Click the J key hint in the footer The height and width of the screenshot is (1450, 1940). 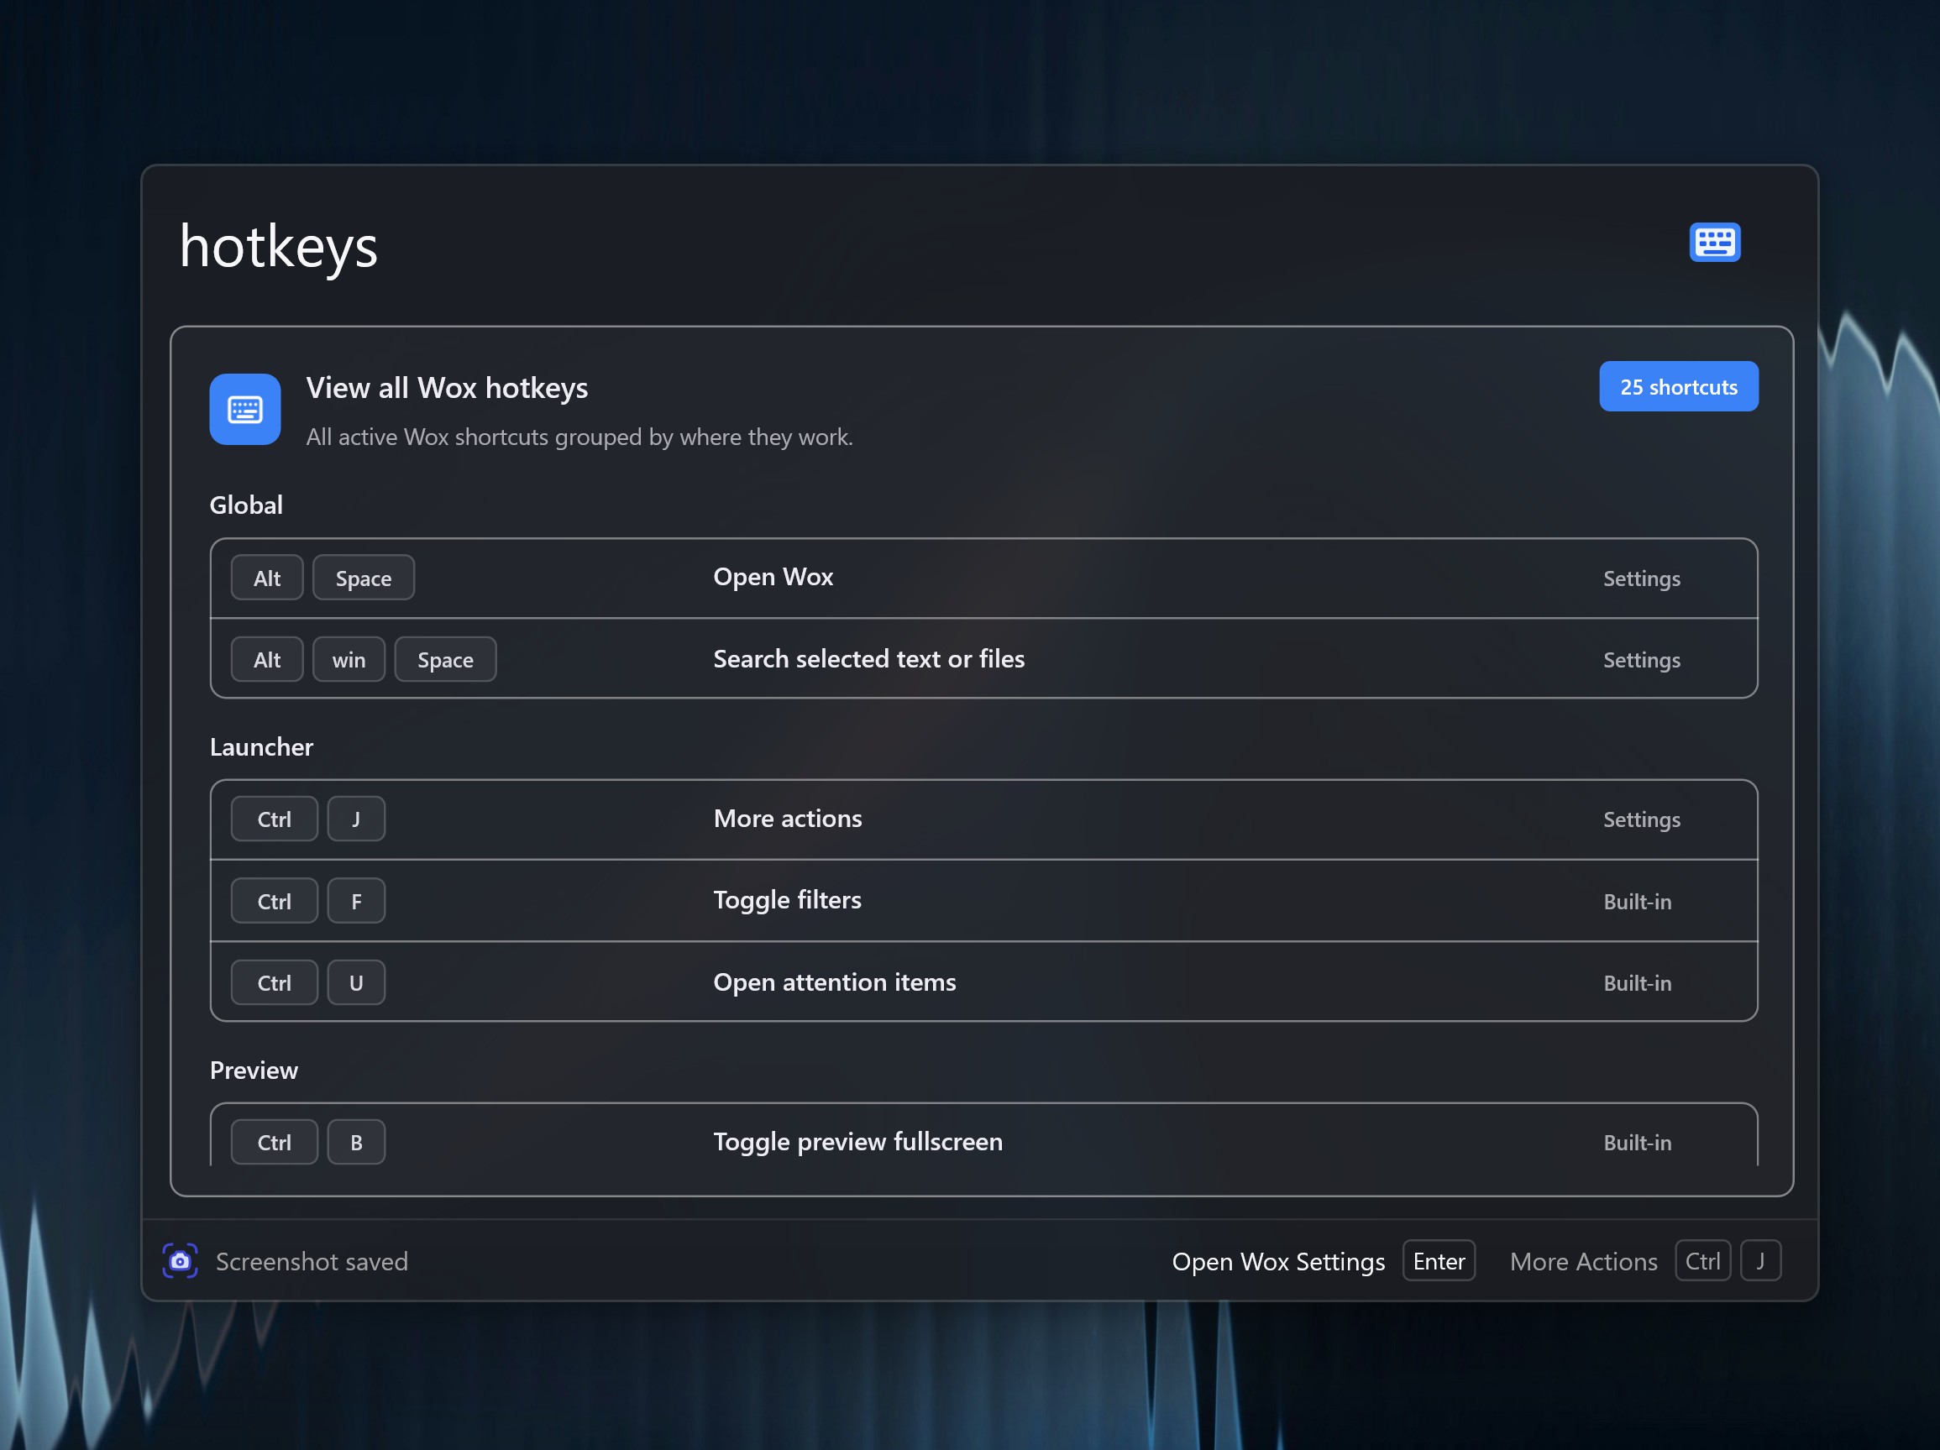1760,1260
